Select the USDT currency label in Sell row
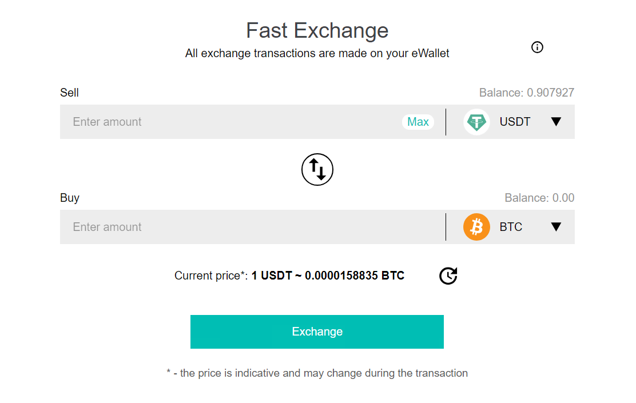This screenshot has height=403, width=636. coord(515,122)
